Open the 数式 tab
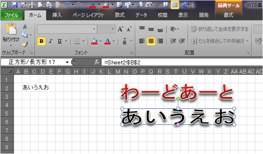 tap(119, 15)
